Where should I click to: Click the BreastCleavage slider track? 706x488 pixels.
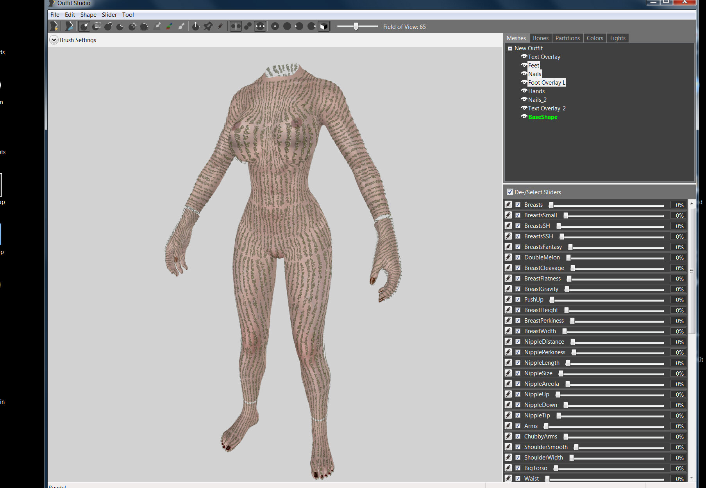pos(617,268)
